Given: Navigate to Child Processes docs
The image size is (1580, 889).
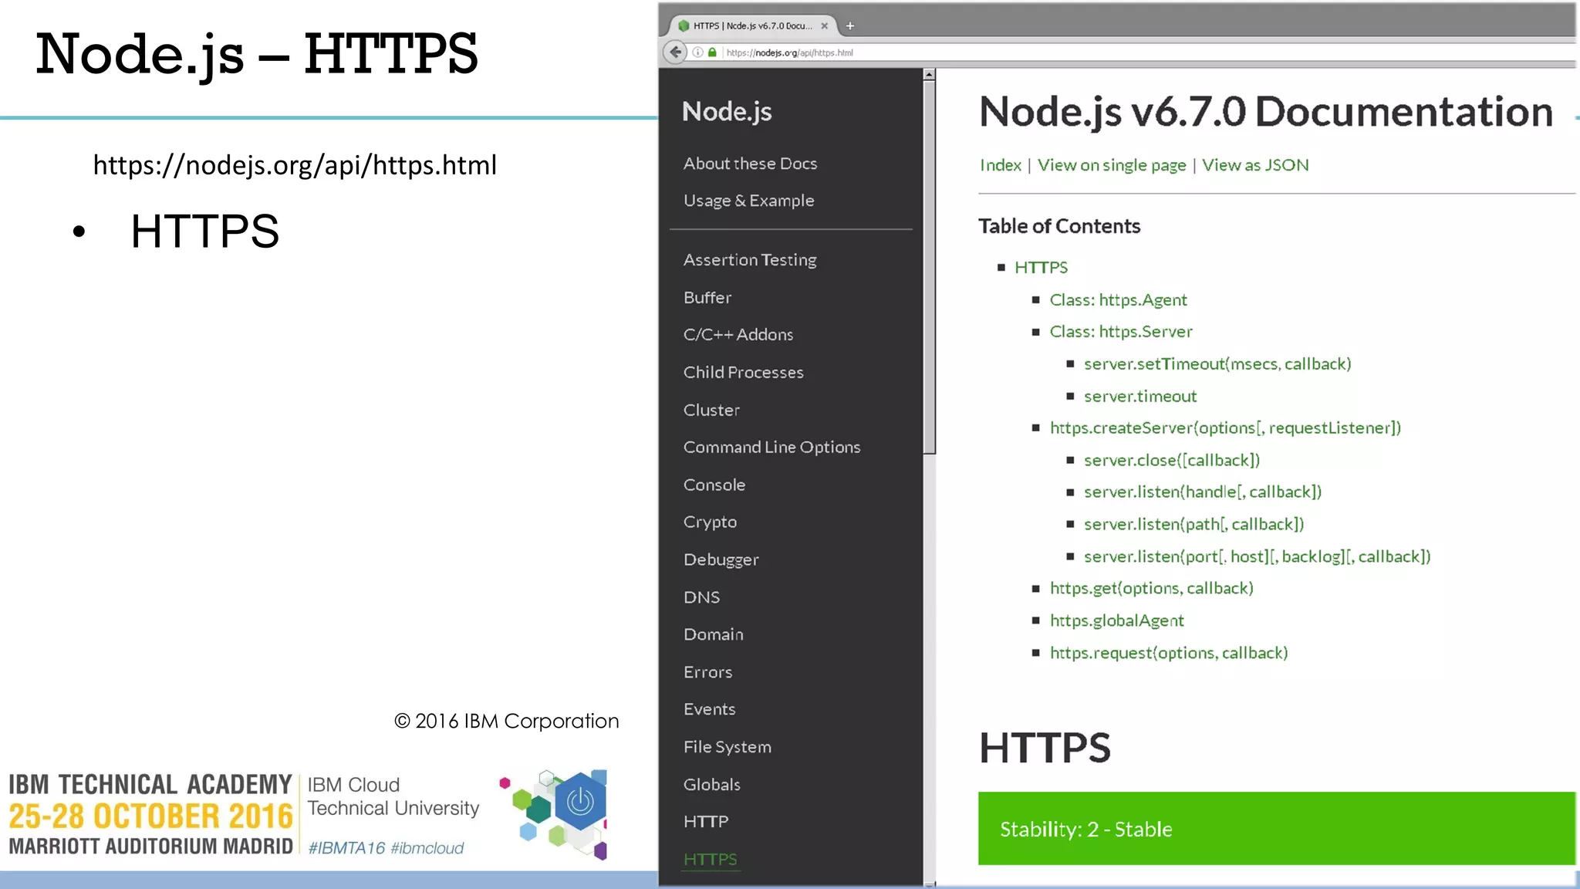Looking at the screenshot, I should (x=743, y=372).
